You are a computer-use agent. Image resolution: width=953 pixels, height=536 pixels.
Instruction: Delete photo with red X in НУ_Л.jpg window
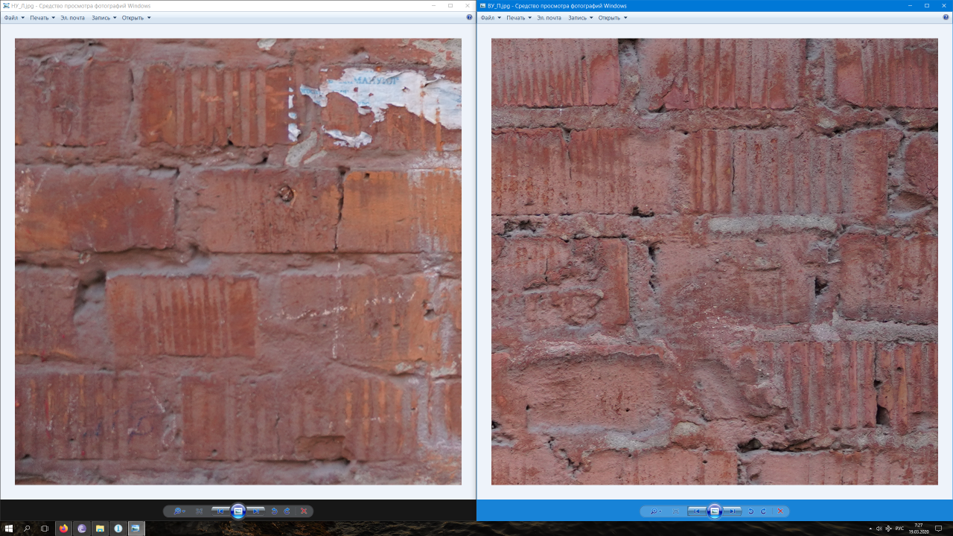(x=304, y=511)
